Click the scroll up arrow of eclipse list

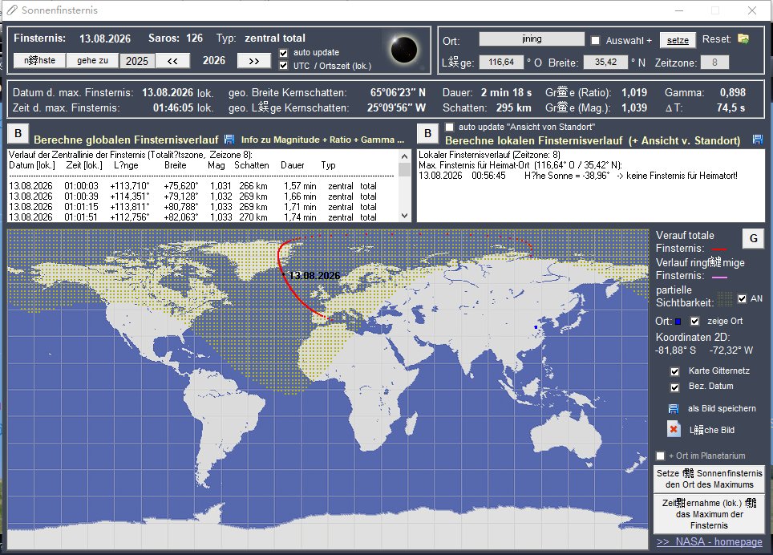(405, 156)
